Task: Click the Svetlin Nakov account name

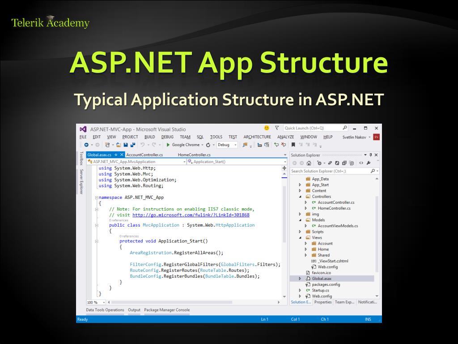Action: tap(354, 137)
